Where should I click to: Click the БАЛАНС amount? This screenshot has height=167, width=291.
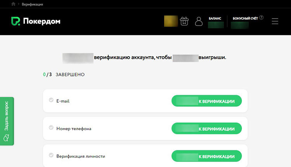click(216, 25)
